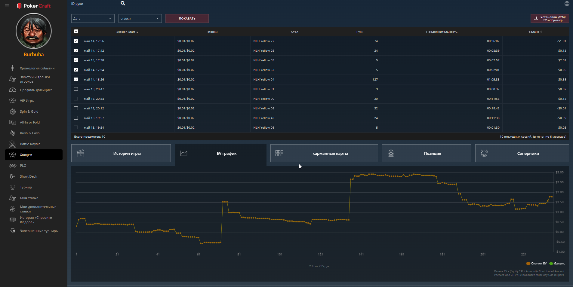Open the Дата dropdown

click(93, 18)
